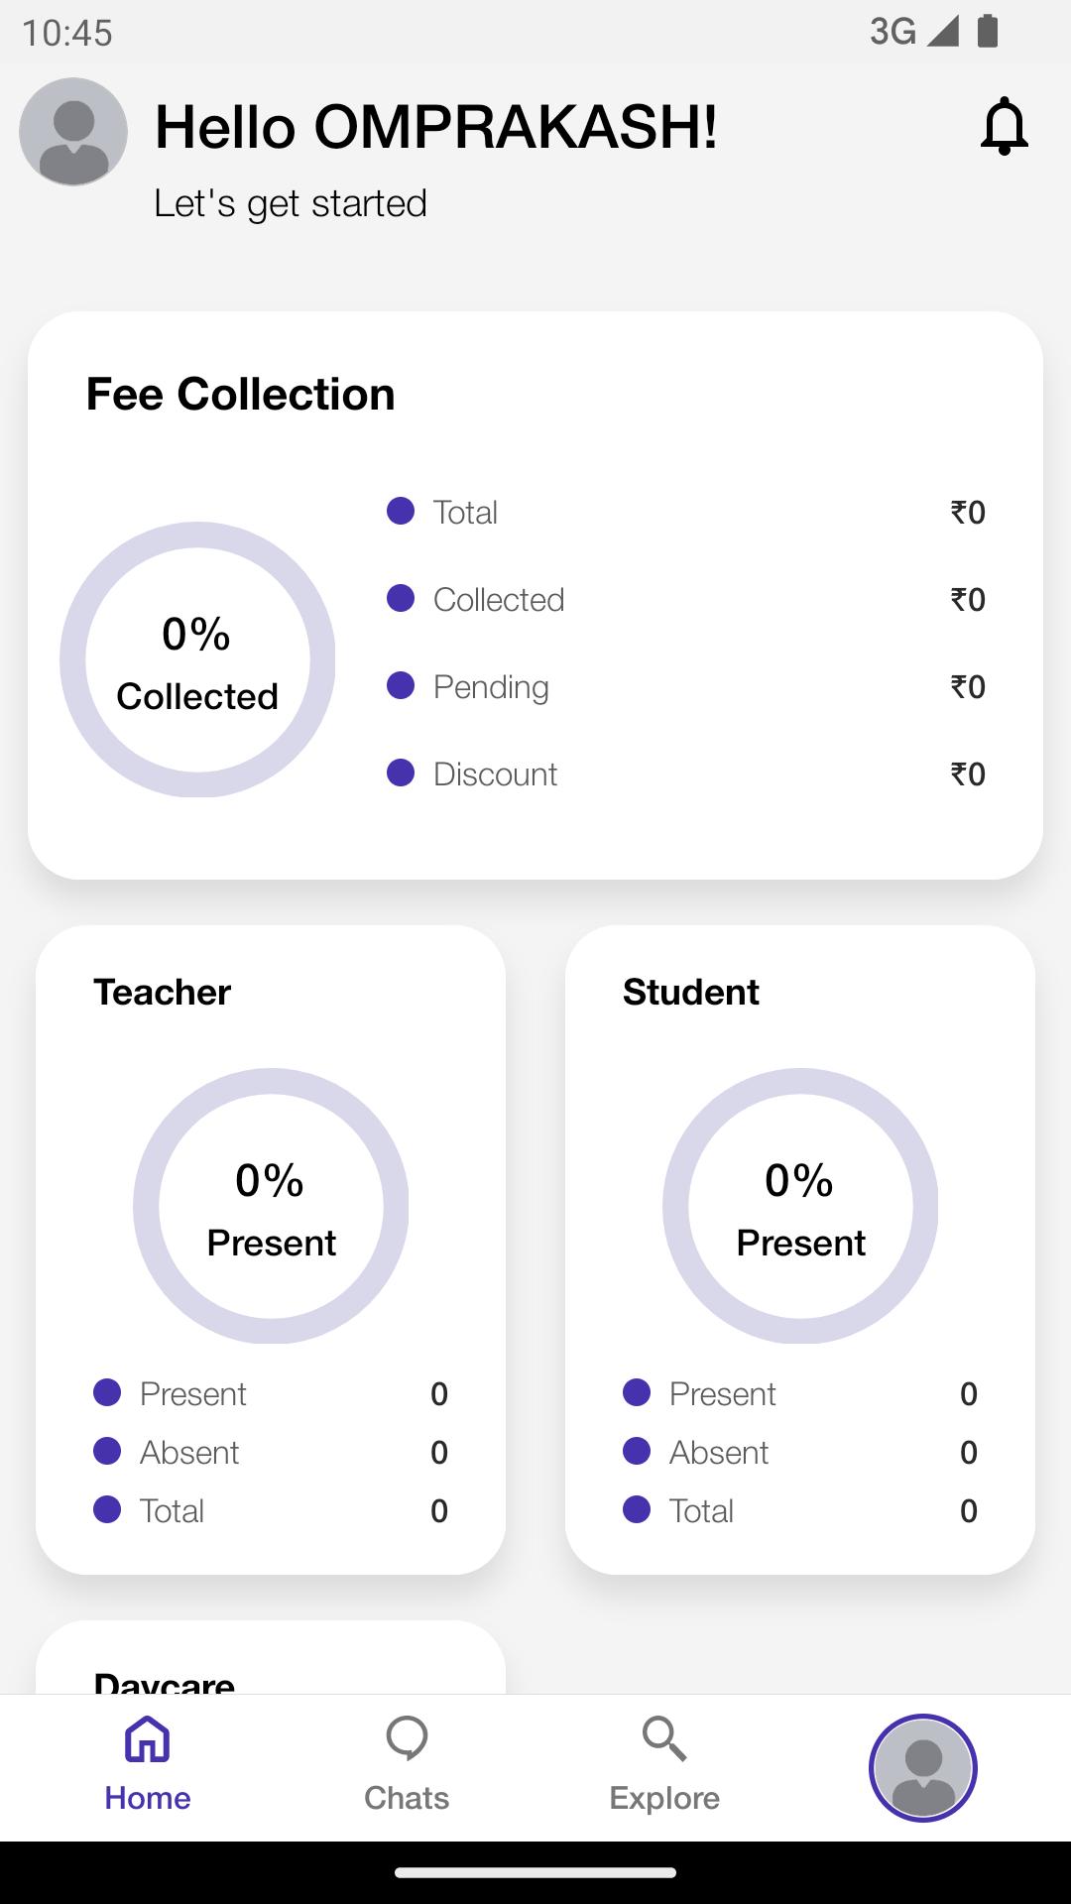Tap the battery icon in the status bar
The width and height of the screenshot is (1071, 1904).
(988, 31)
